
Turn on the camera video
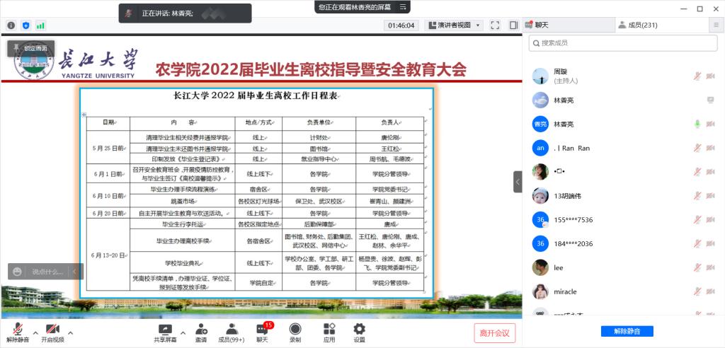52,329
